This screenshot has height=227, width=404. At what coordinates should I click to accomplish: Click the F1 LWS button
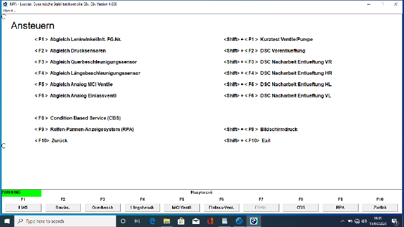(23, 207)
